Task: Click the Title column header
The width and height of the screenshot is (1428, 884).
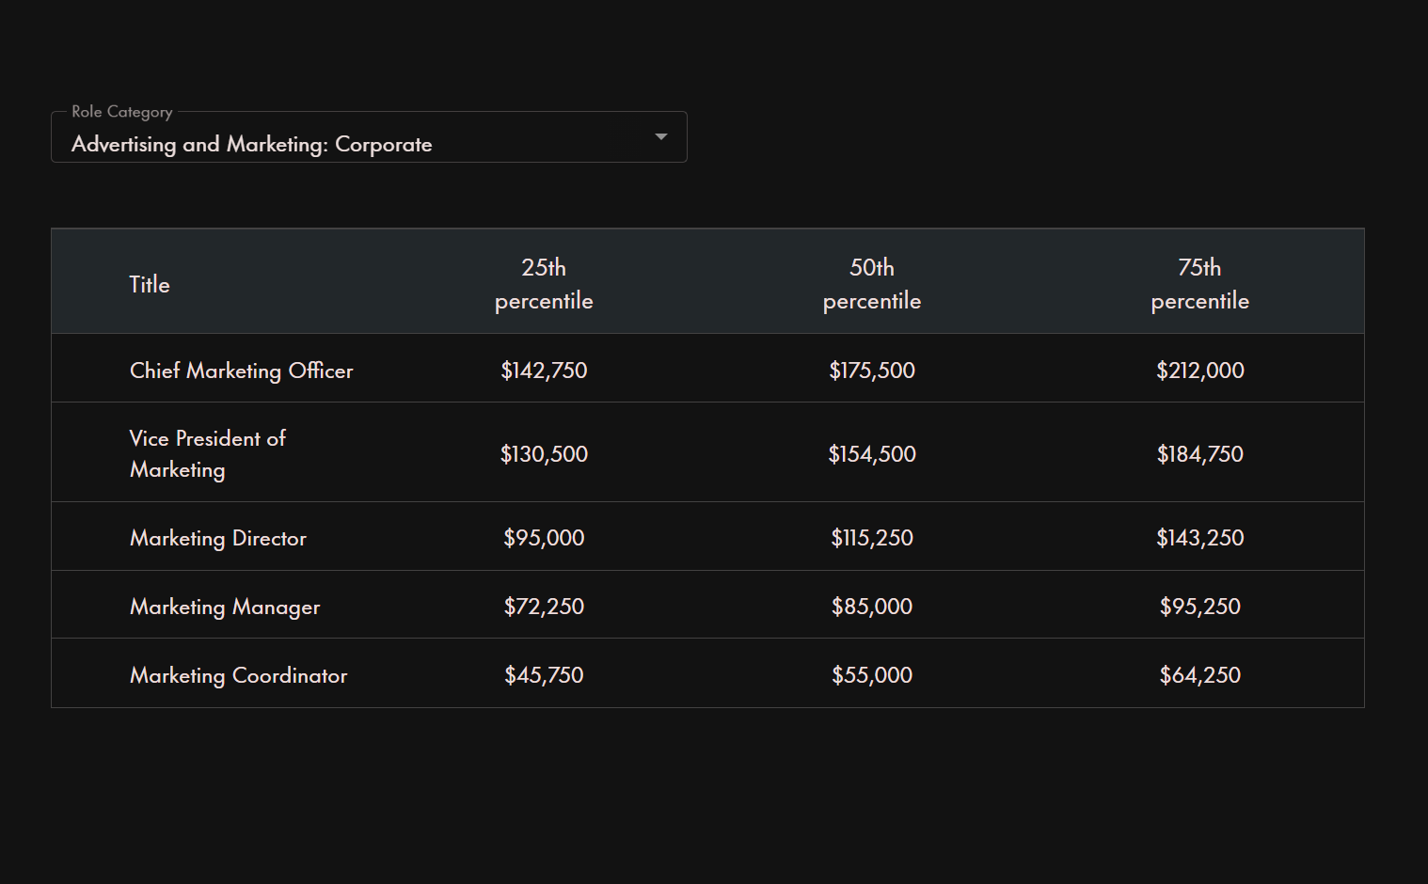Action: pos(150,284)
